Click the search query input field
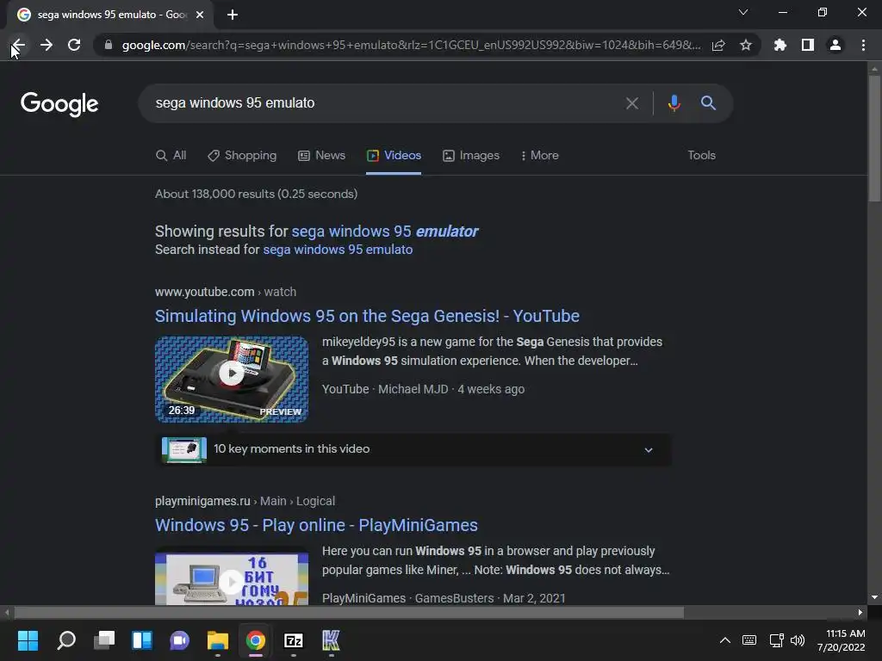 coord(382,103)
